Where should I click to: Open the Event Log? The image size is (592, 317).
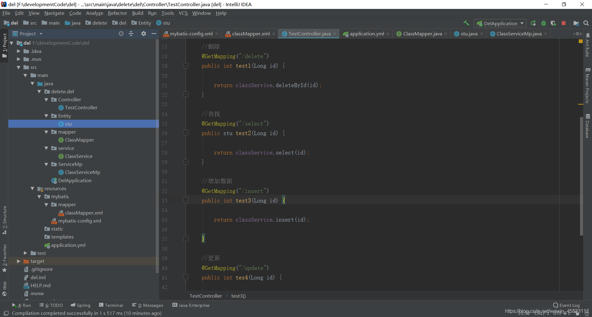566,305
